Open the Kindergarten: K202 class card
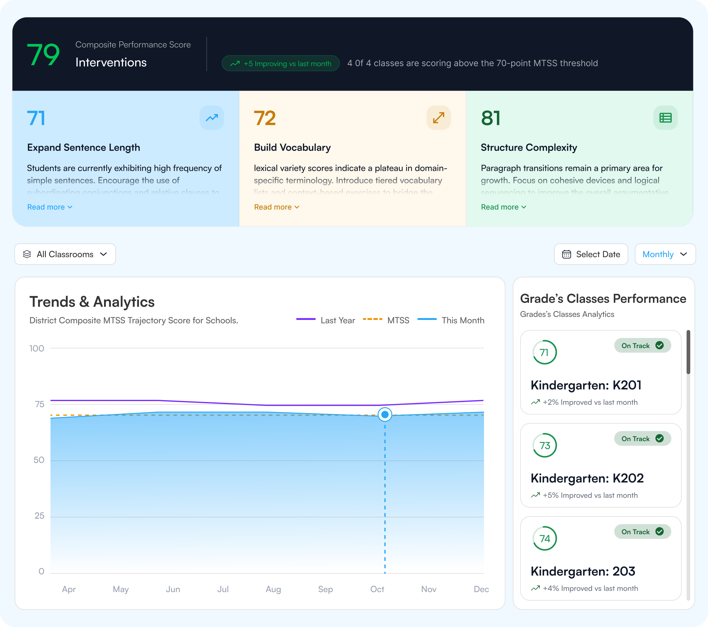The height and width of the screenshot is (627, 708). click(x=601, y=465)
